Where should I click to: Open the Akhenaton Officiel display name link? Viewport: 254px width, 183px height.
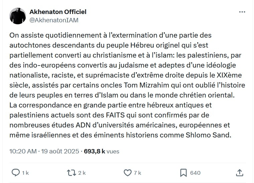pyautogui.click(x=58, y=12)
